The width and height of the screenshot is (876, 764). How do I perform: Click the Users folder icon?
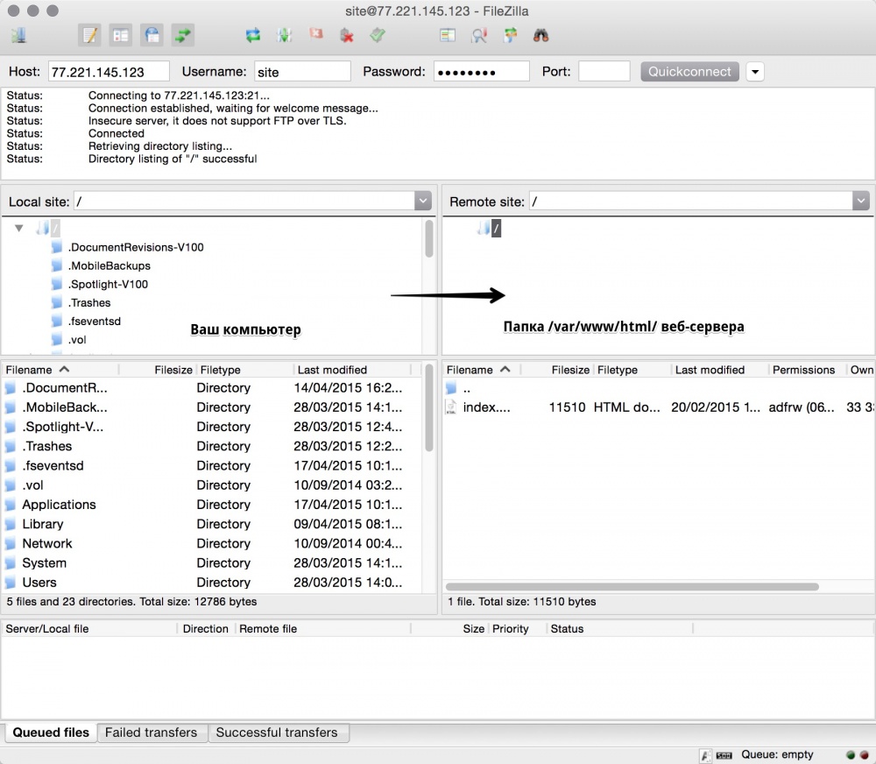10,583
